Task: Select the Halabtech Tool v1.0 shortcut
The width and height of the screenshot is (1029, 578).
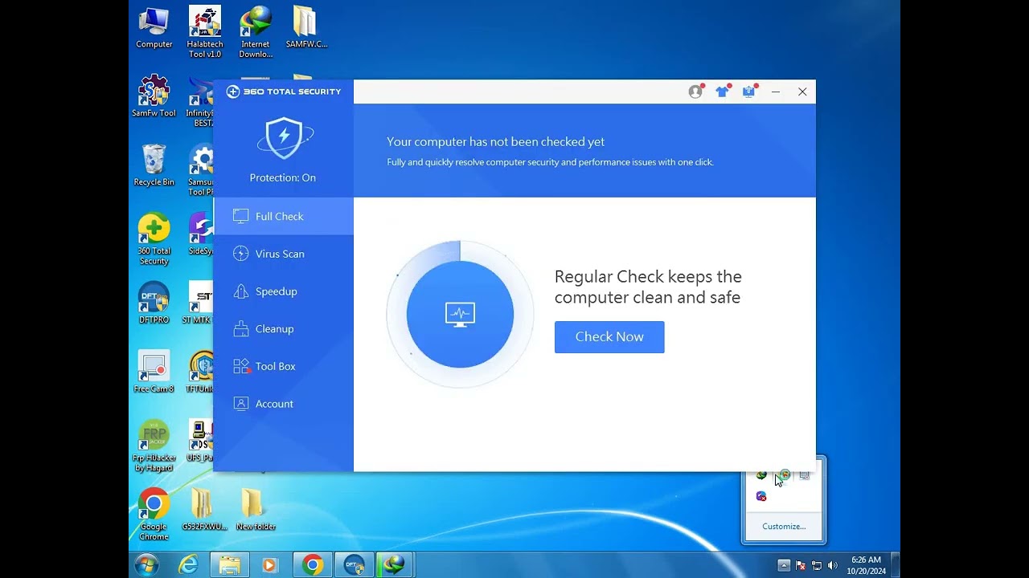Action: point(205,32)
